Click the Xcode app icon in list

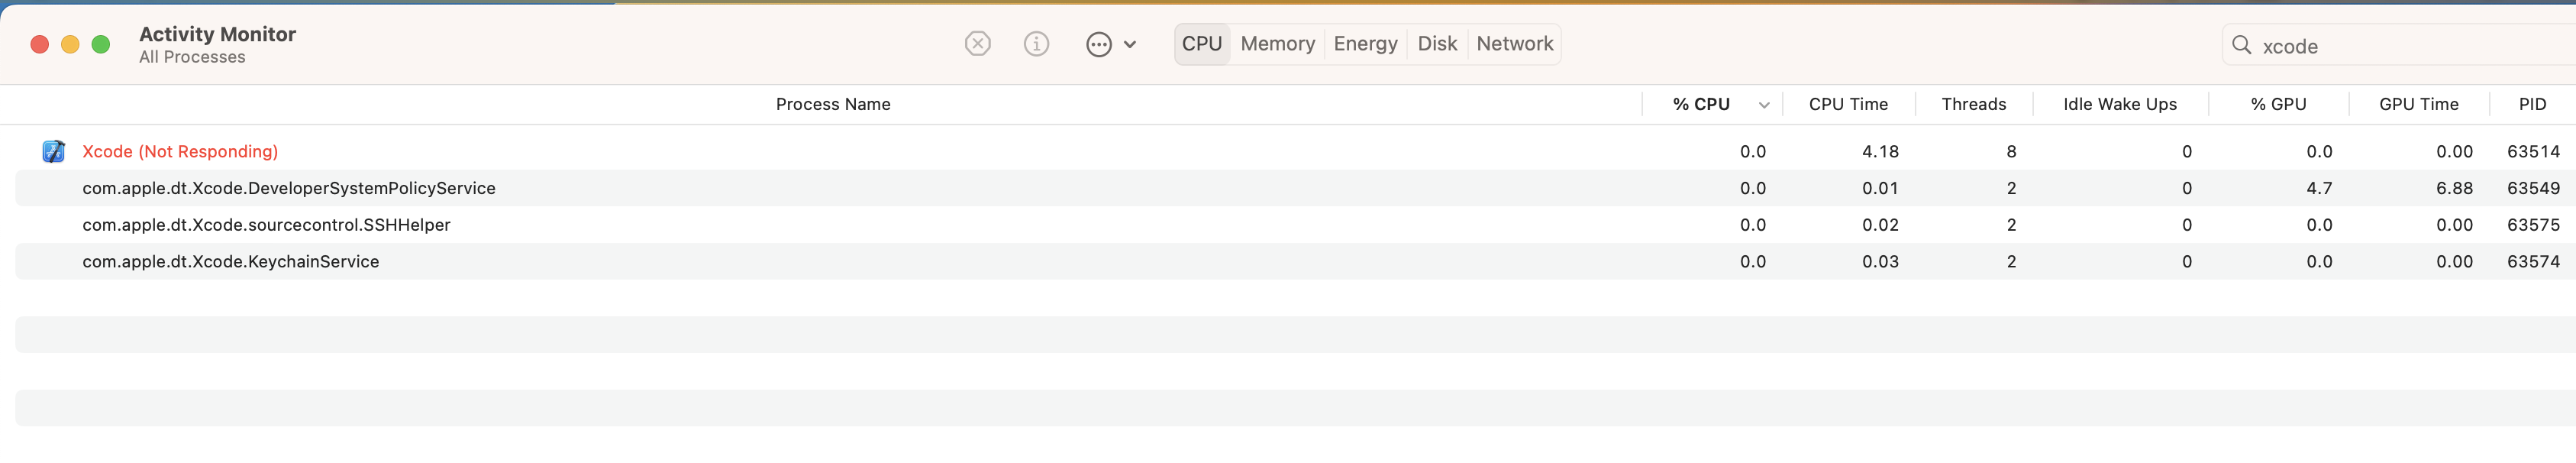point(54,151)
